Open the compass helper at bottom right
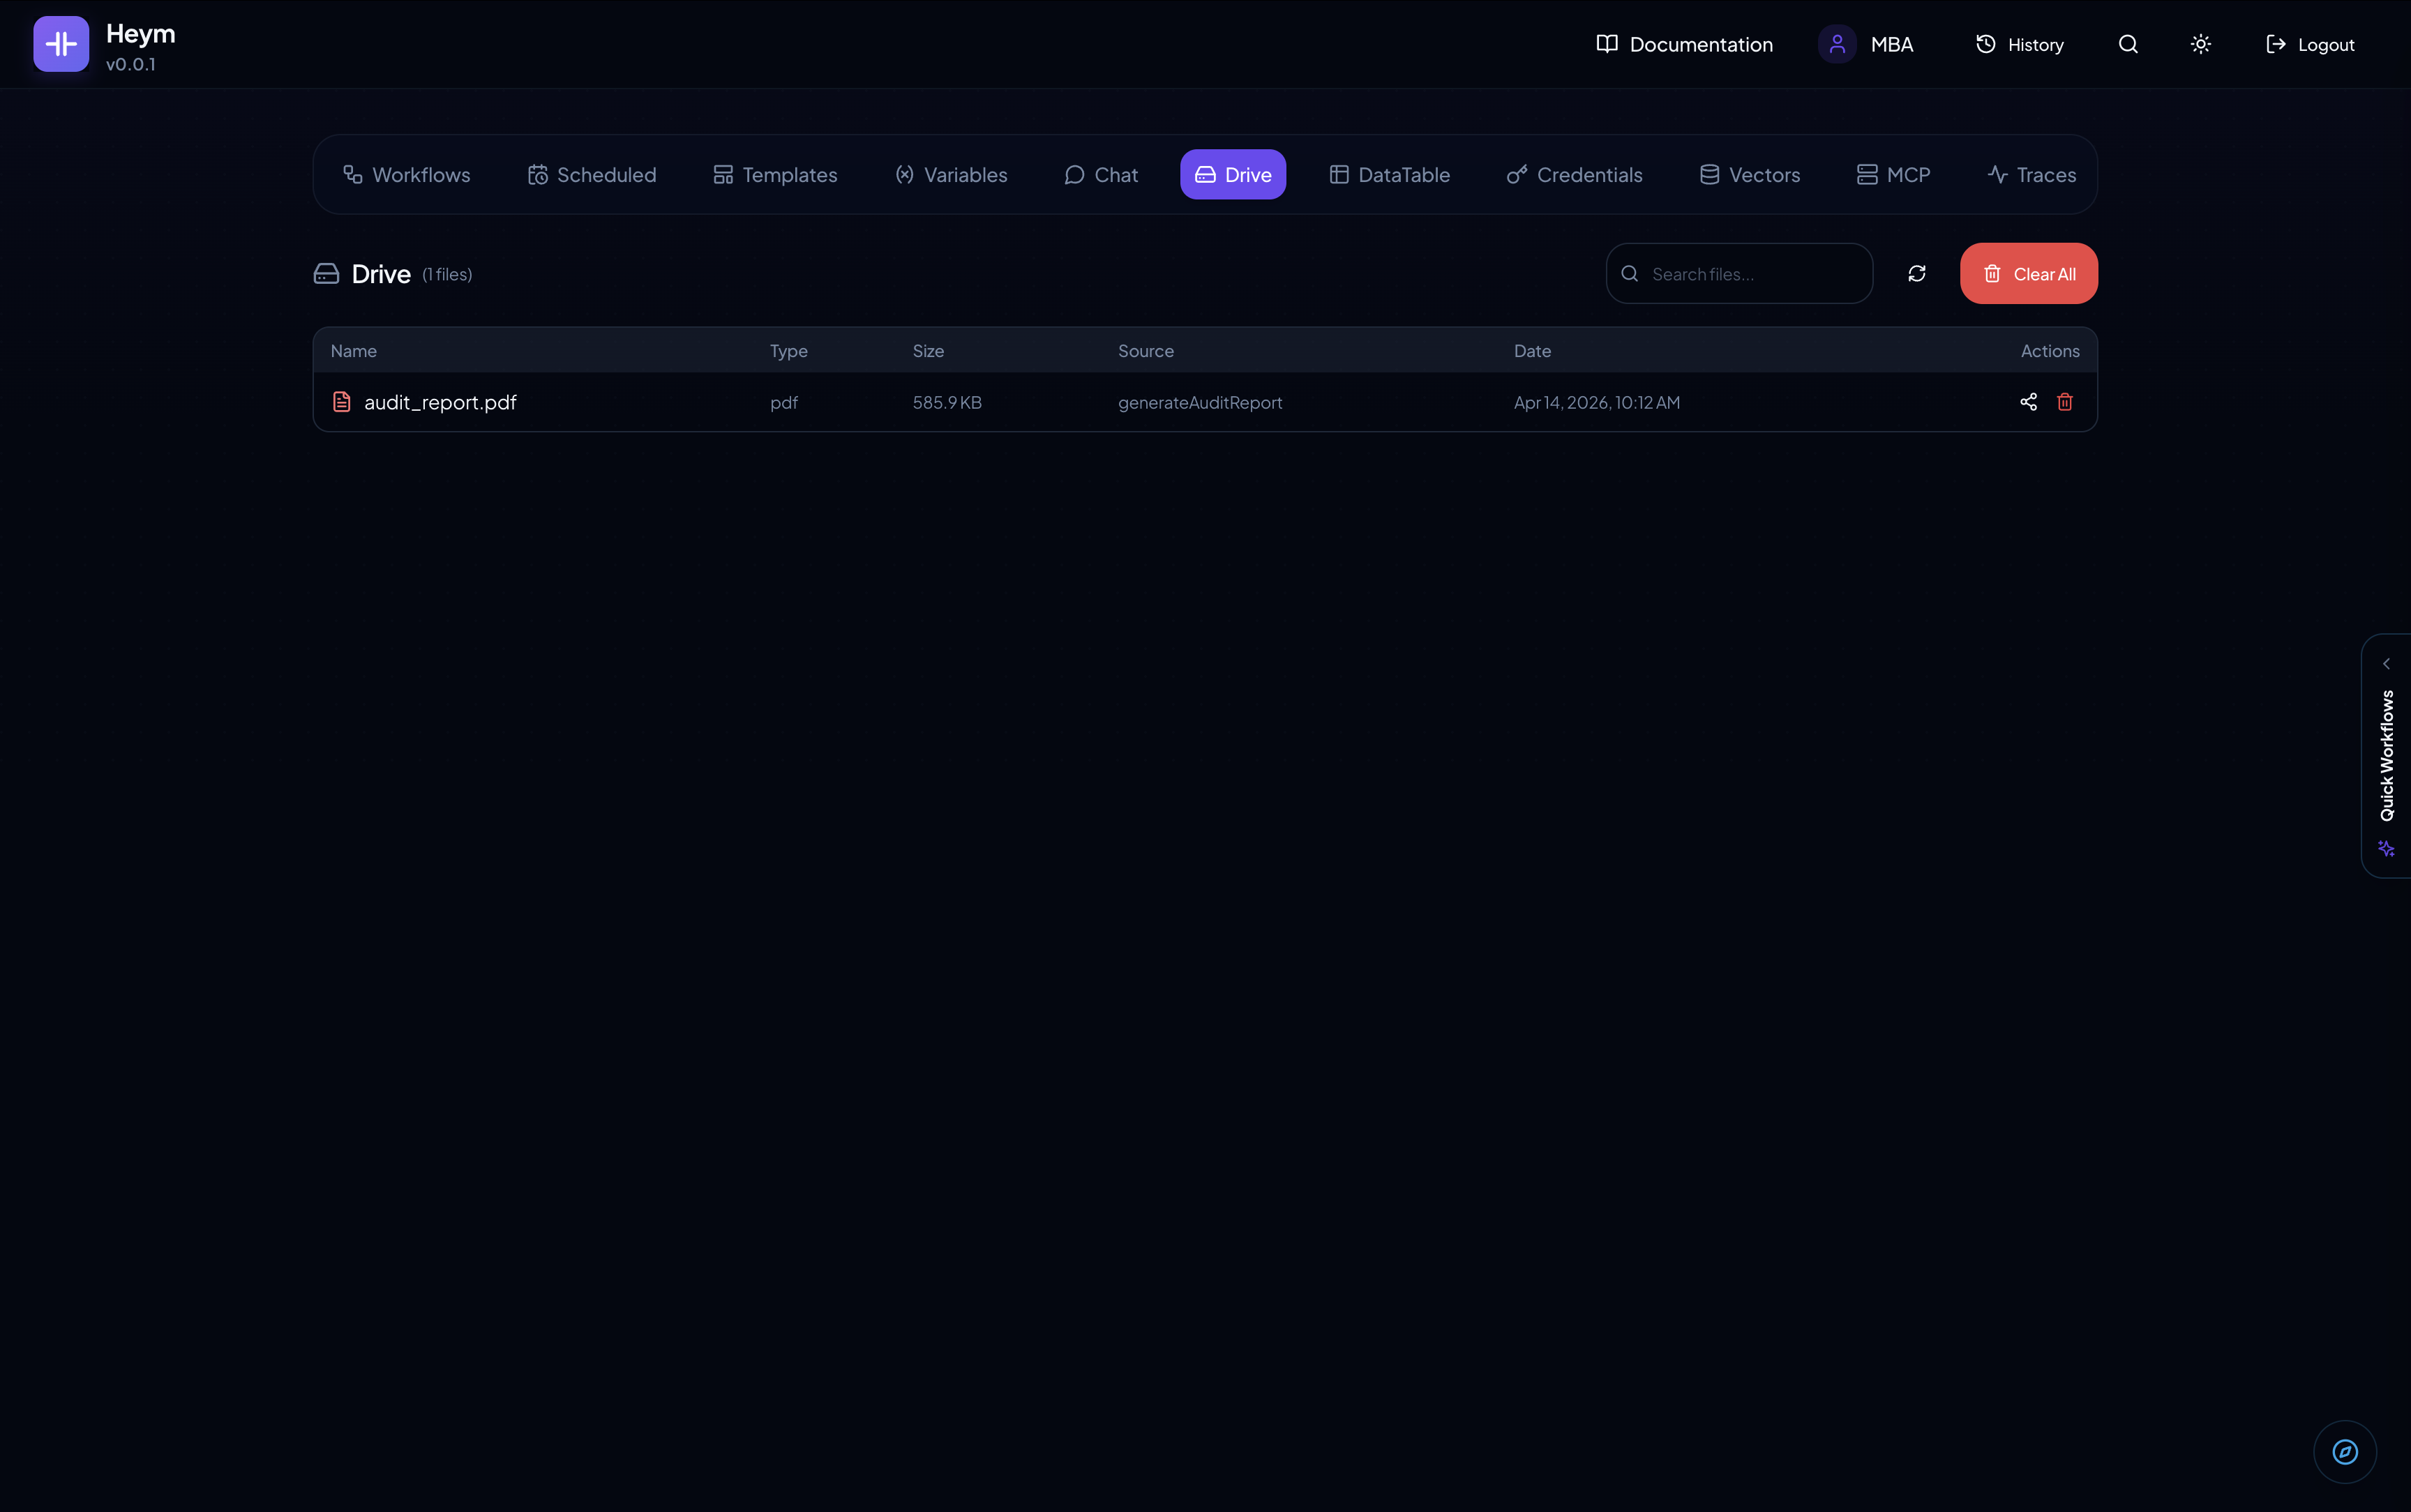The image size is (2411, 1512). (x=2344, y=1451)
